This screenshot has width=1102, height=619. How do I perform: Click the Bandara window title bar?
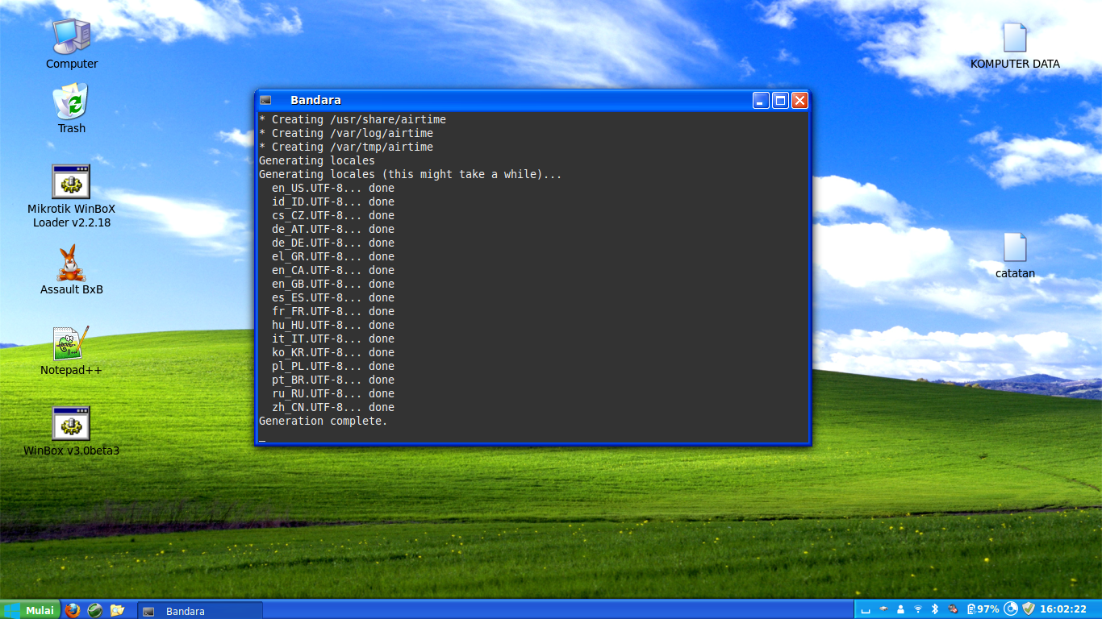(x=532, y=100)
